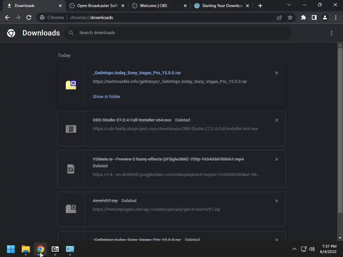
Task: Open File Explorer from the taskbar
Action: (x=25, y=249)
